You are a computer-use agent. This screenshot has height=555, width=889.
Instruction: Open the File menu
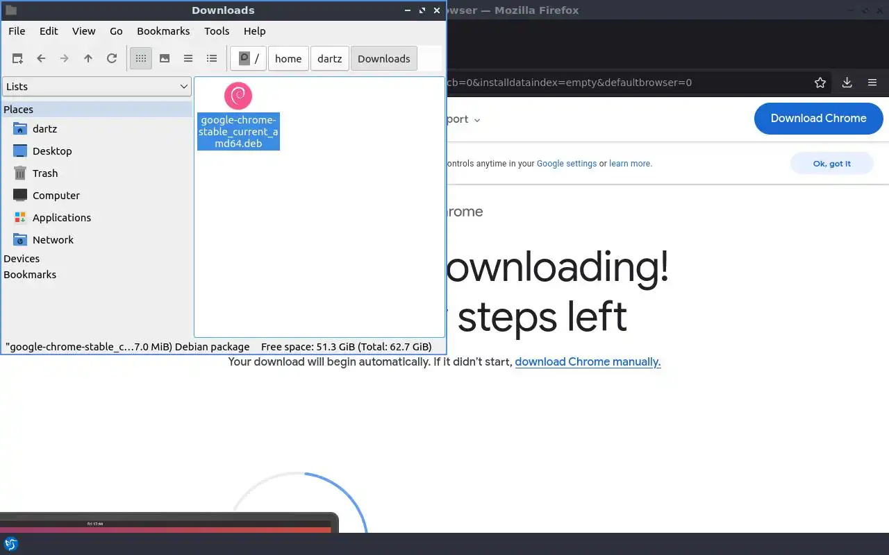[17, 31]
